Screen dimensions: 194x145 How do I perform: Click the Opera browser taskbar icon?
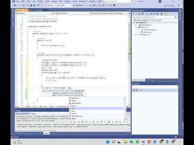click(149, 142)
